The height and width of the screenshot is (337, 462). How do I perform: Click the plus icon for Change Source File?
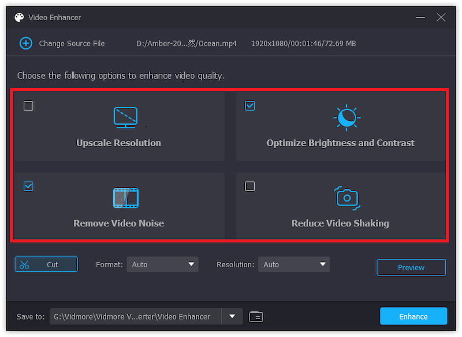coord(26,43)
